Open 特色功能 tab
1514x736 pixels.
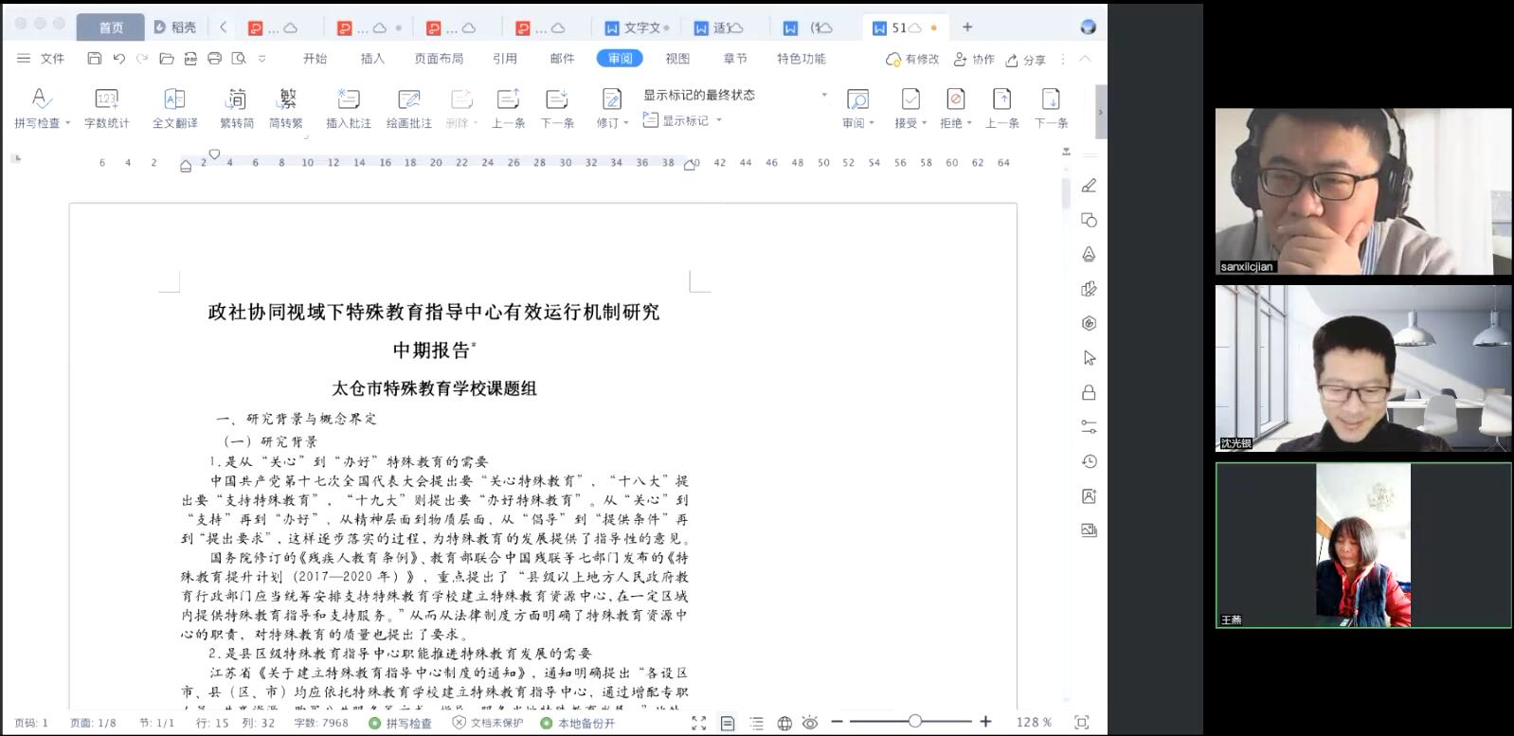[x=802, y=59]
